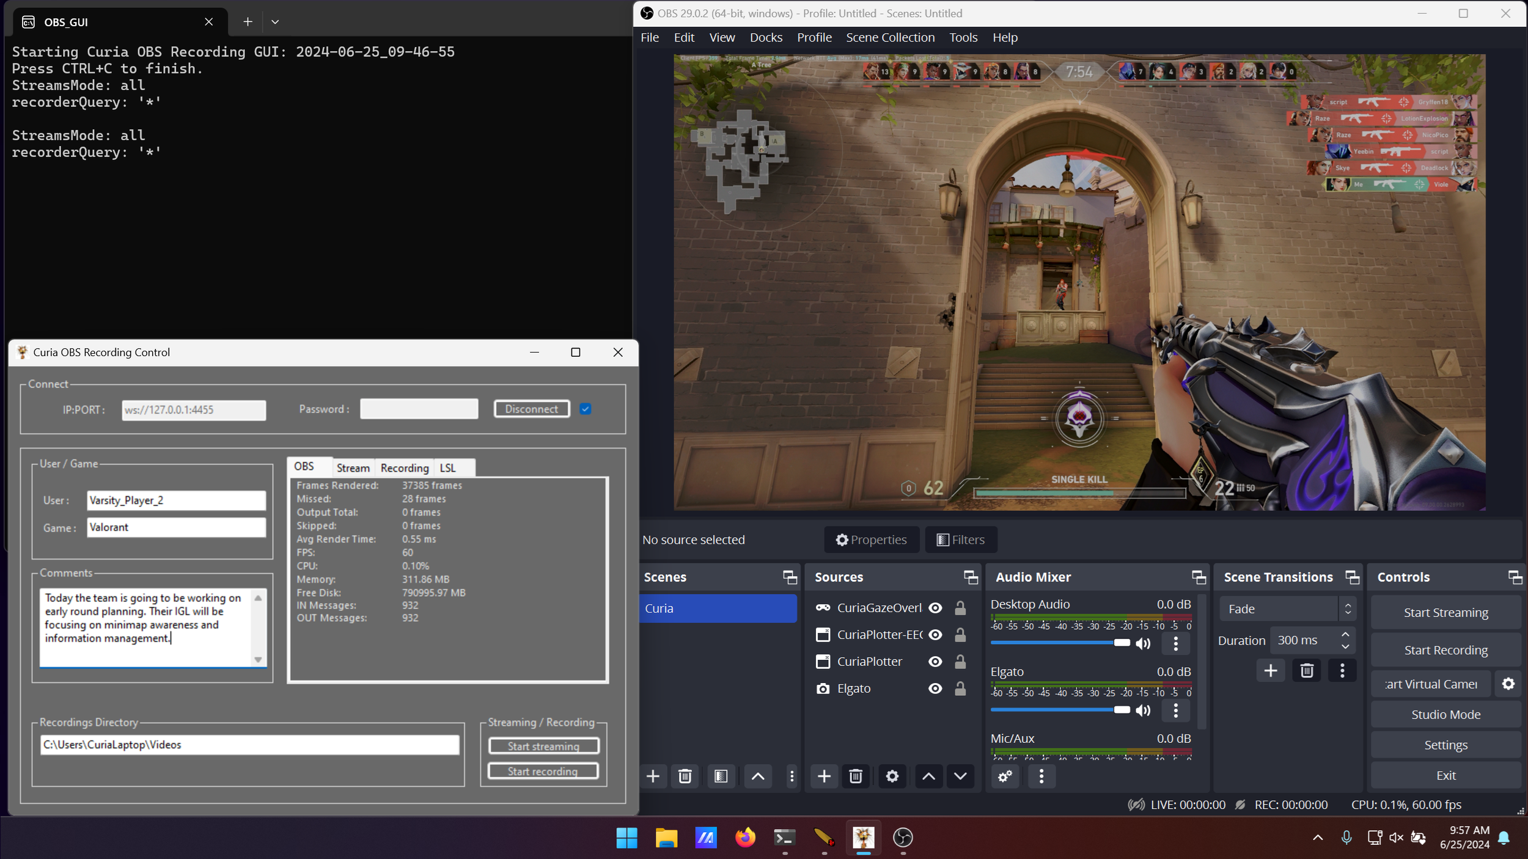Image resolution: width=1528 pixels, height=859 pixels.
Task: Click the User name input field
Action: [x=176, y=500]
